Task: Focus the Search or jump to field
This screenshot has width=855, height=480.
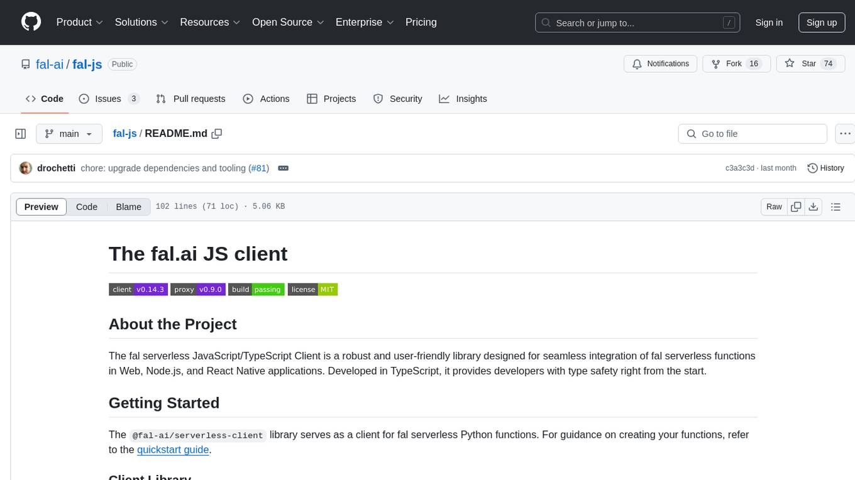Action: click(x=637, y=23)
